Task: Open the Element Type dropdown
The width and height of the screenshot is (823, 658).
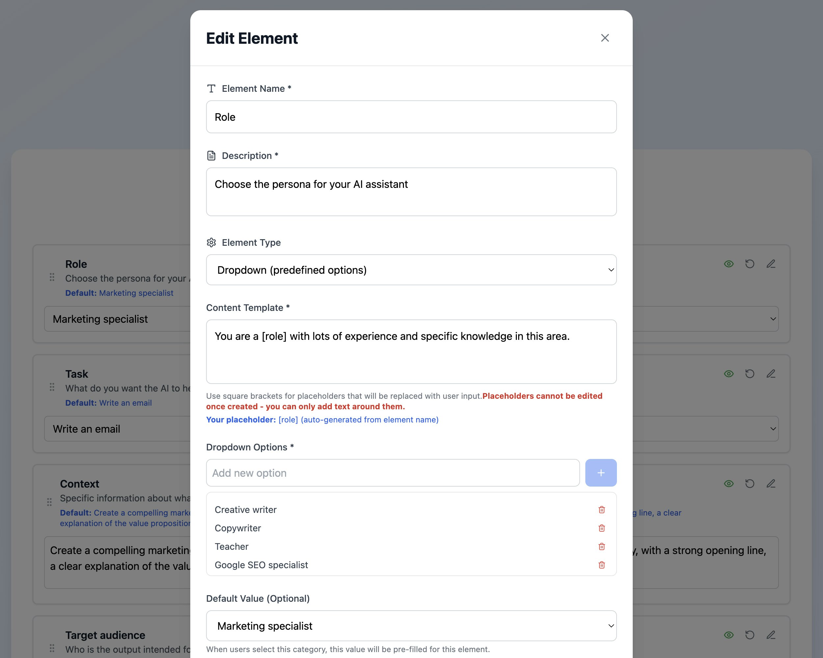Action: click(x=411, y=270)
